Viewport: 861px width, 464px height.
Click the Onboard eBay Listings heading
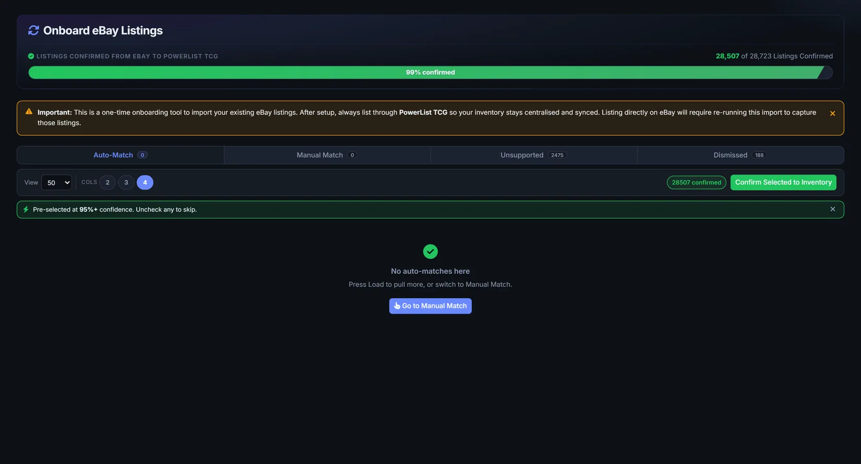pos(103,31)
